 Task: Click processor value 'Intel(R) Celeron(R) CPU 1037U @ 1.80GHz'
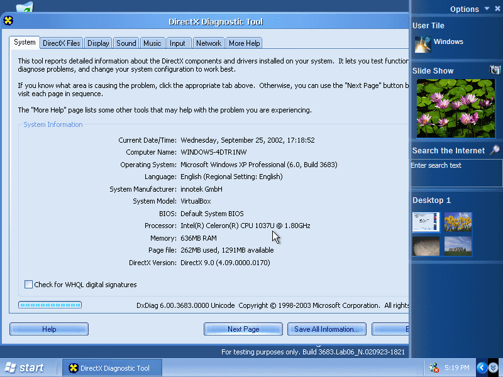245,226
